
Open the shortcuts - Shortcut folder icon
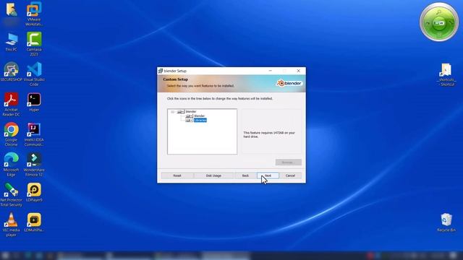[446, 74]
